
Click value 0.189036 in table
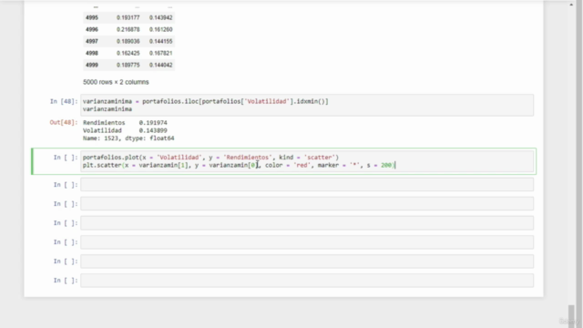point(128,41)
